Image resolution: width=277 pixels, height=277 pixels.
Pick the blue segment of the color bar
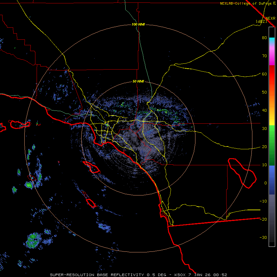[272, 180]
